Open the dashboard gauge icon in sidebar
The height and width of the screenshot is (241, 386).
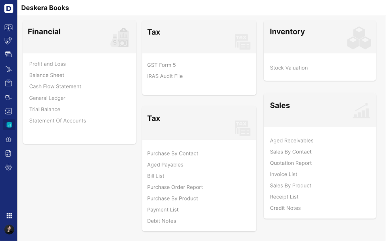pyautogui.click(x=8, y=28)
